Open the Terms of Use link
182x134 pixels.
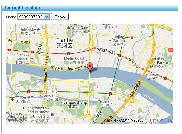pos(160,120)
